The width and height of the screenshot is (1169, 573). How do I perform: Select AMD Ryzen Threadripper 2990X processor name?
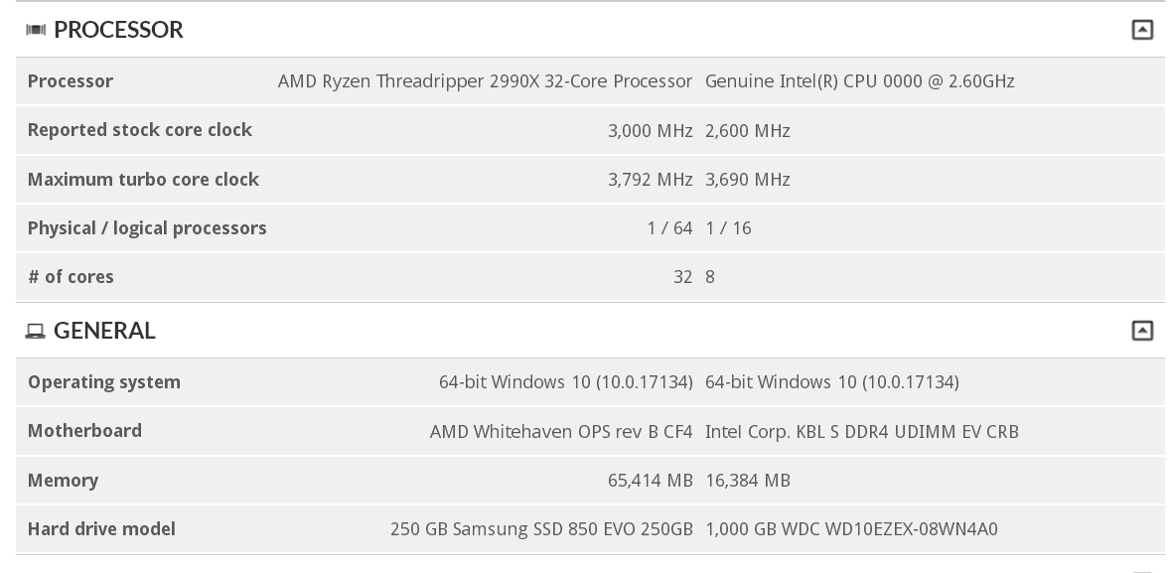pos(485,81)
